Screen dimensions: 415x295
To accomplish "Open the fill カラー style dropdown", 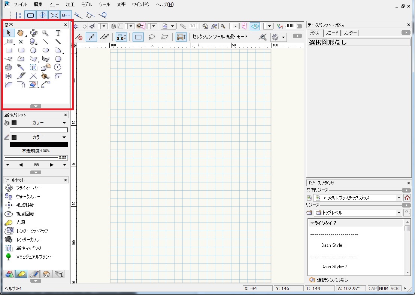I will 64,123.
